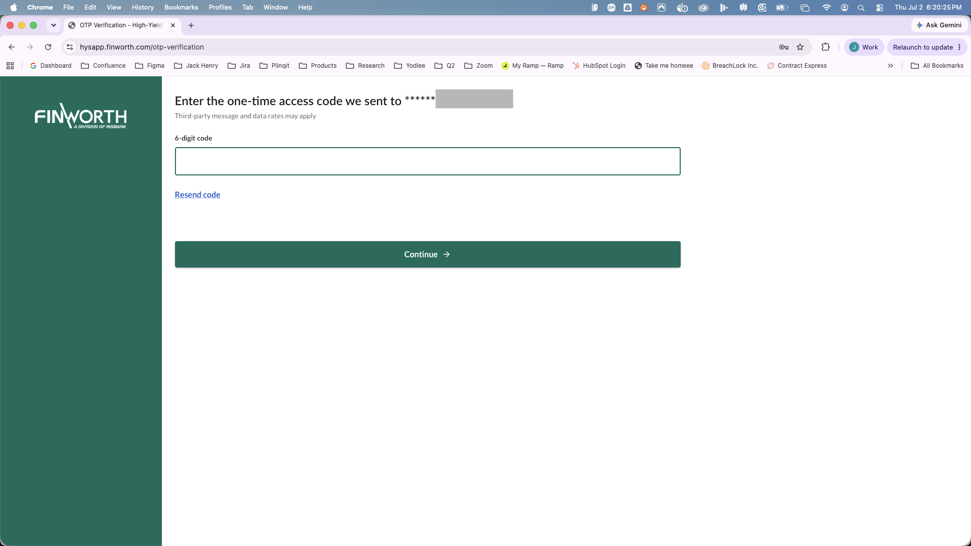Open the Apps grid in bookmarks bar
Image resolution: width=971 pixels, height=546 pixels.
pos(10,66)
